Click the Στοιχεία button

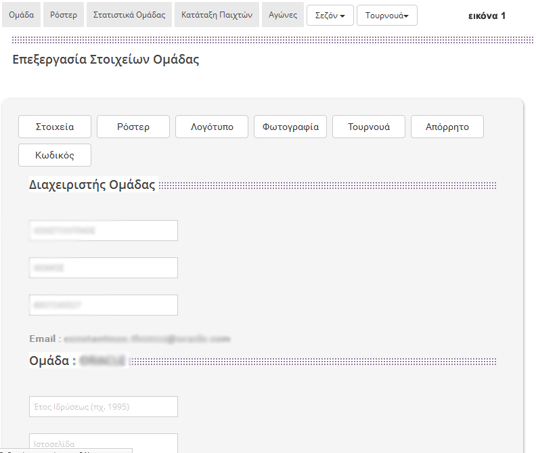(55, 127)
